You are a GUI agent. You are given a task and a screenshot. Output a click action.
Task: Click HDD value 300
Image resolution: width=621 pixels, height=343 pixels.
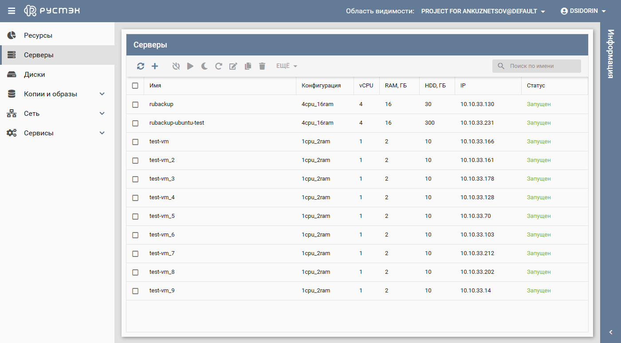430,123
